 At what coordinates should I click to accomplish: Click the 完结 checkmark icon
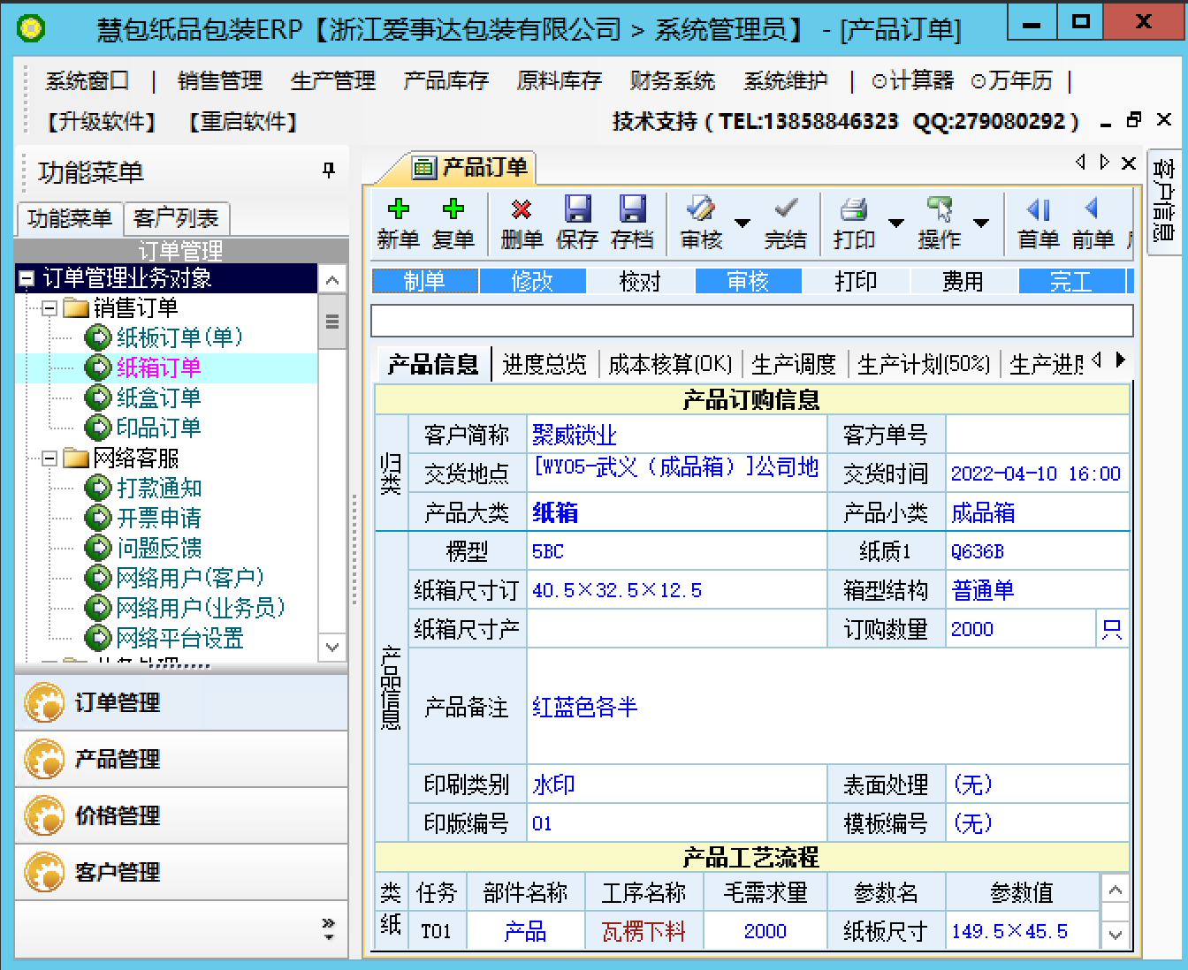click(786, 209)
